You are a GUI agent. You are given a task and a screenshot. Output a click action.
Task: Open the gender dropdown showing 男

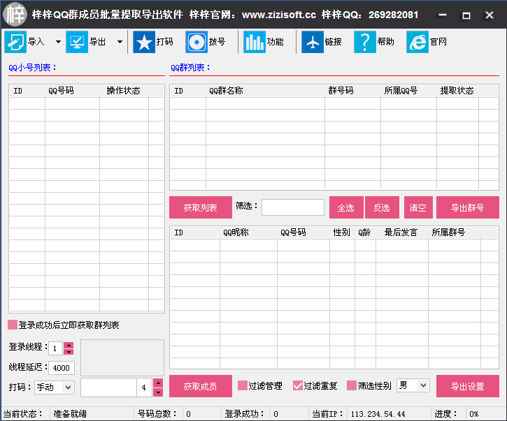(x=413, y=385)
